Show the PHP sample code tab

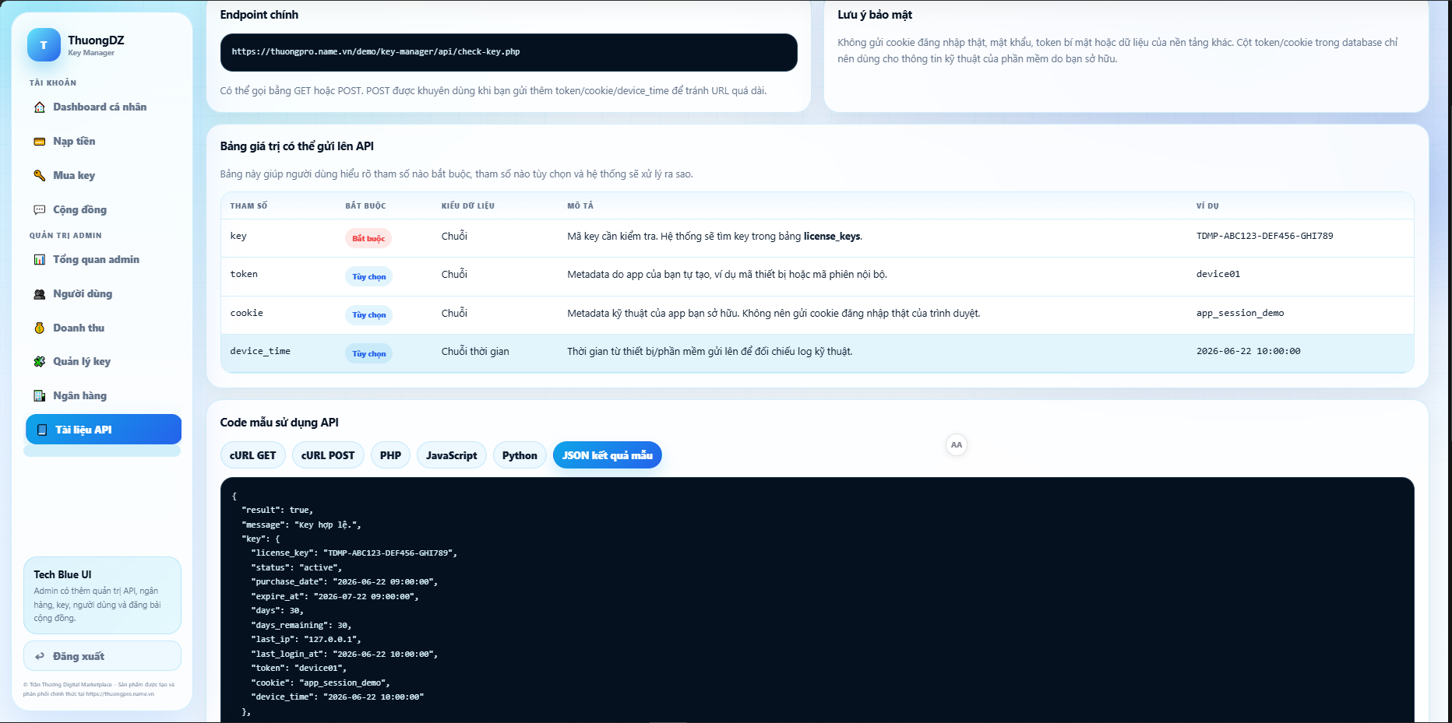point(390,455)
